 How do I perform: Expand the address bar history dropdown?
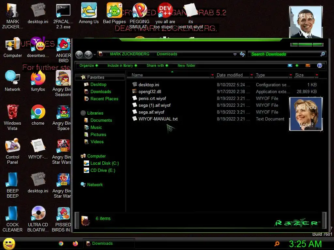235,54
